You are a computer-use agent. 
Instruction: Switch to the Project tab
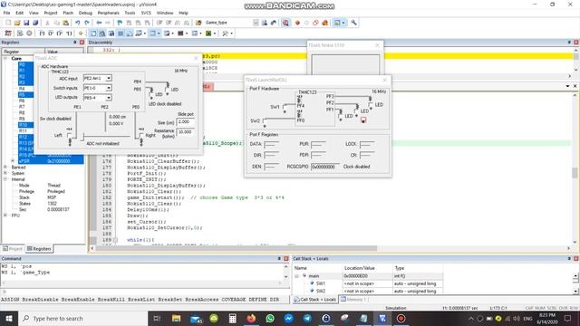13,249
